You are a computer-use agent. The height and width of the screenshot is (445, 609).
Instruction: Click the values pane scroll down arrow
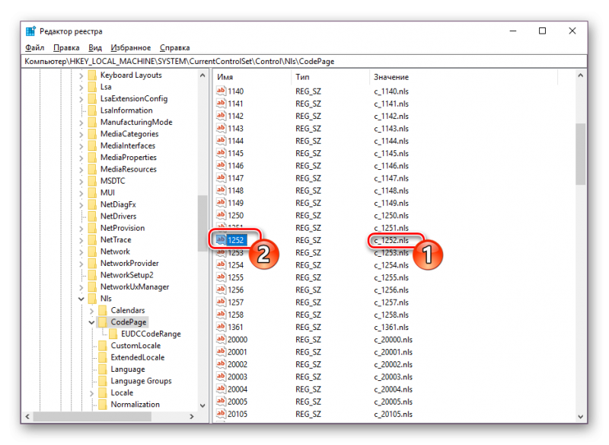point(581,416)
